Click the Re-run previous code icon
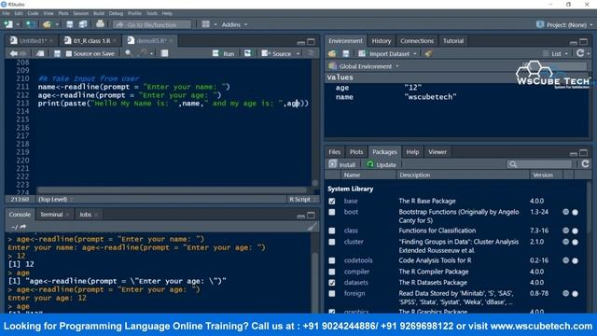597x336 pixels. pos(248,53)
